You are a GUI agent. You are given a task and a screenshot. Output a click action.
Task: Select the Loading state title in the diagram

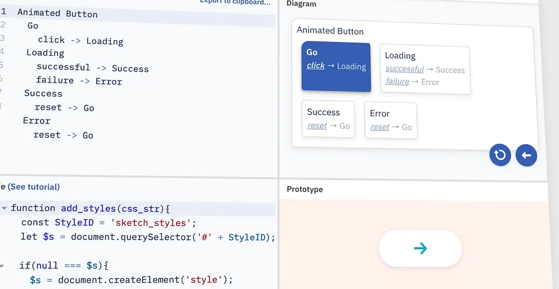coord(400,56)
